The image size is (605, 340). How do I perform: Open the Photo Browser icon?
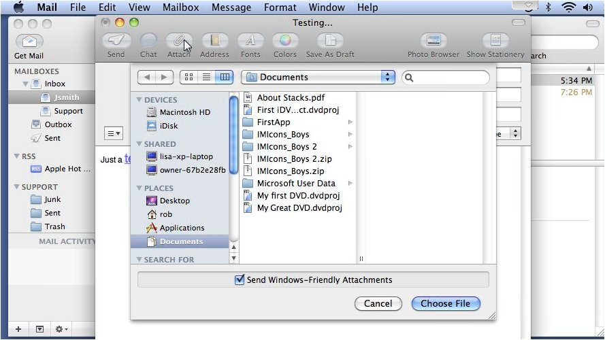coord(434,41)
